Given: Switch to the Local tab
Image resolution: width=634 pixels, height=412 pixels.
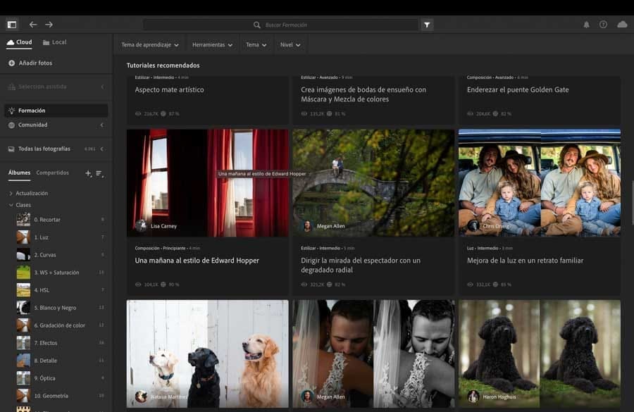Looking at the screenshot, I should (x=55, y=42).
